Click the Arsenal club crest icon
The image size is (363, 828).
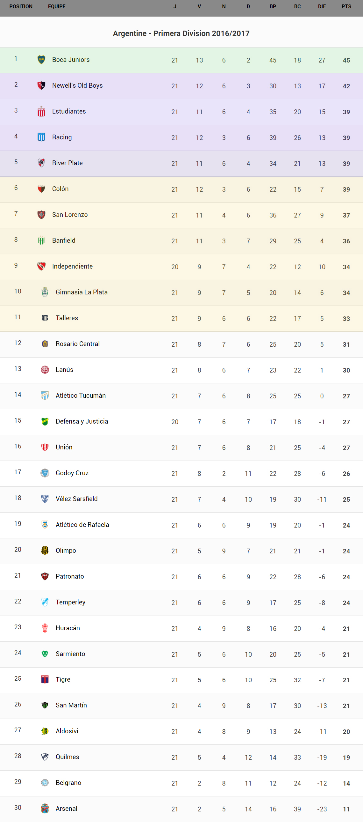[x=45, y=809]
